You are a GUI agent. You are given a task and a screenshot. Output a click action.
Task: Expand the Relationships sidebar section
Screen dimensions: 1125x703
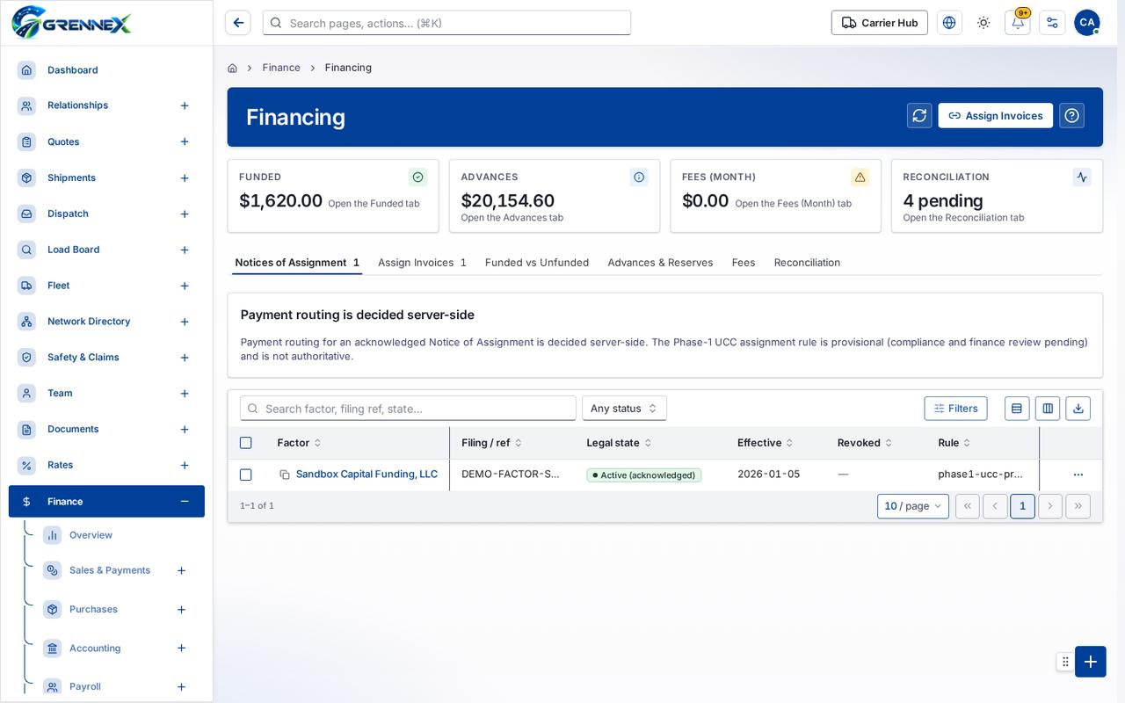185,105
